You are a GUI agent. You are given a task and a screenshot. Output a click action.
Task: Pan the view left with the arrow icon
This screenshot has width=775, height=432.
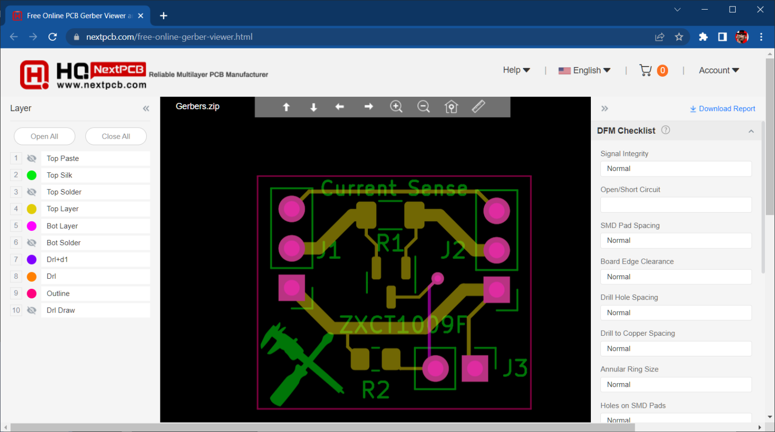click(340, 107)
